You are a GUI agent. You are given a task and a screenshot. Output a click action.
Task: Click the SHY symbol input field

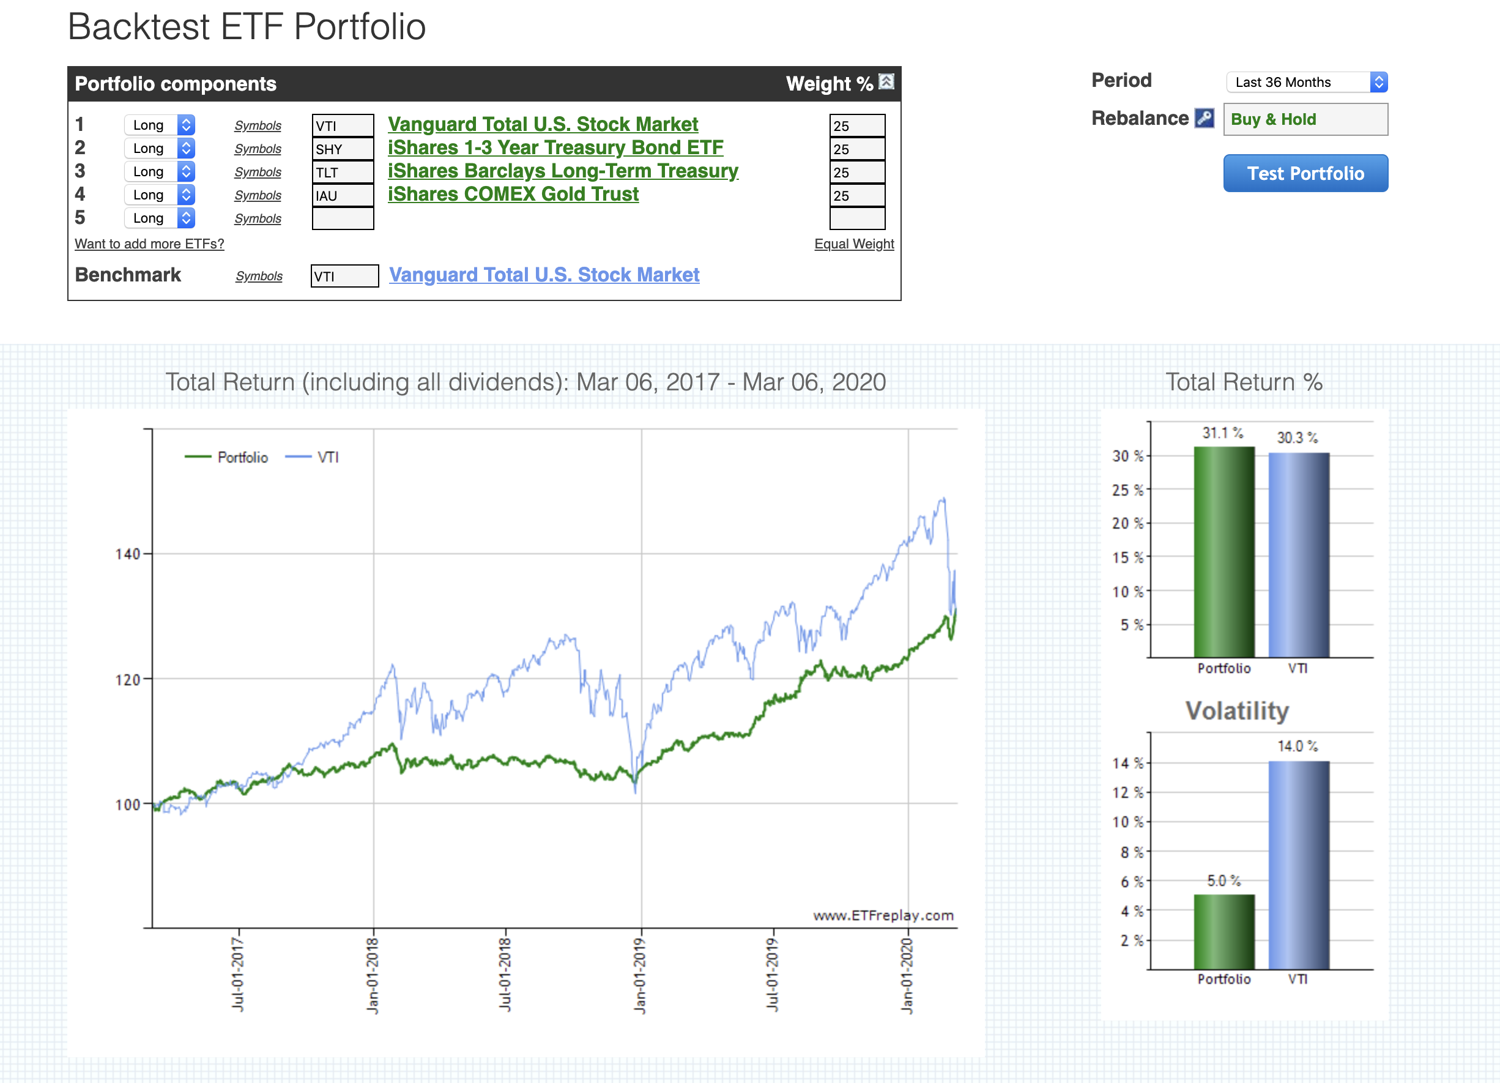[343, 149]
